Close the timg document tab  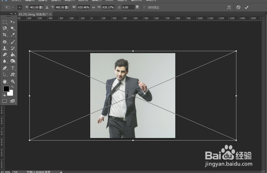coord(50,14)
